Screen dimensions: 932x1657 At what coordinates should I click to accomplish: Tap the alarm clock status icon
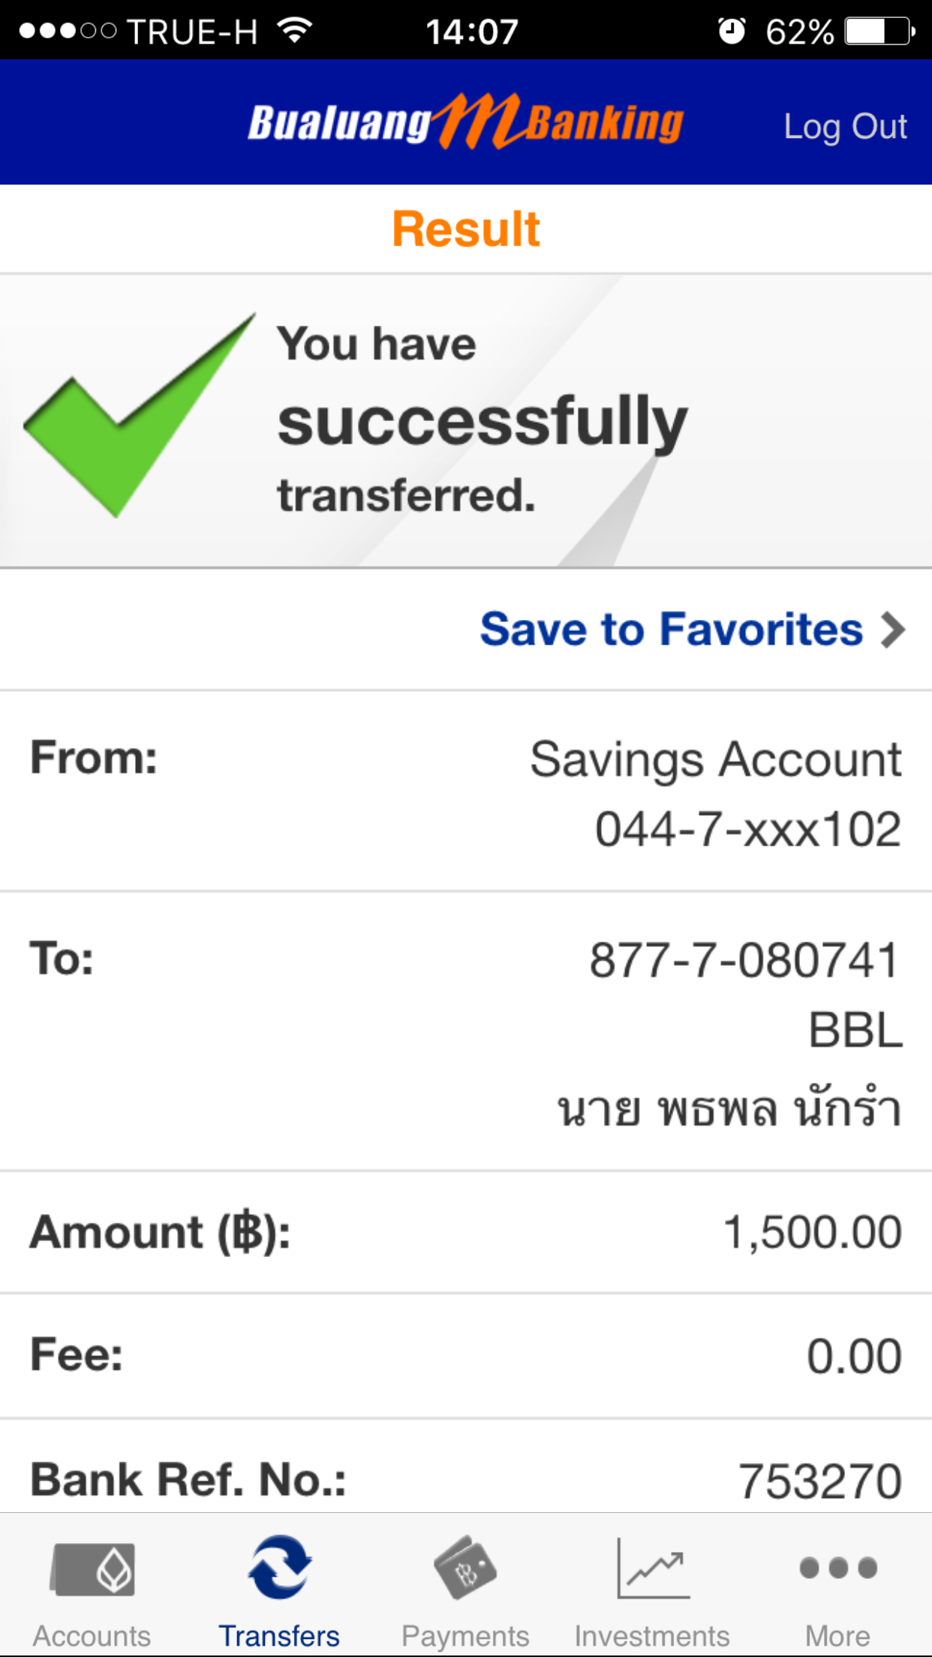coord(731,32)
